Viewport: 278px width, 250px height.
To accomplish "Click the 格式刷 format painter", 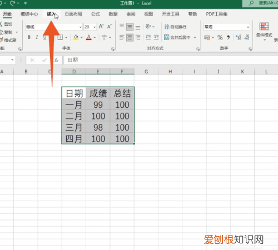I will tap(8, 40).
